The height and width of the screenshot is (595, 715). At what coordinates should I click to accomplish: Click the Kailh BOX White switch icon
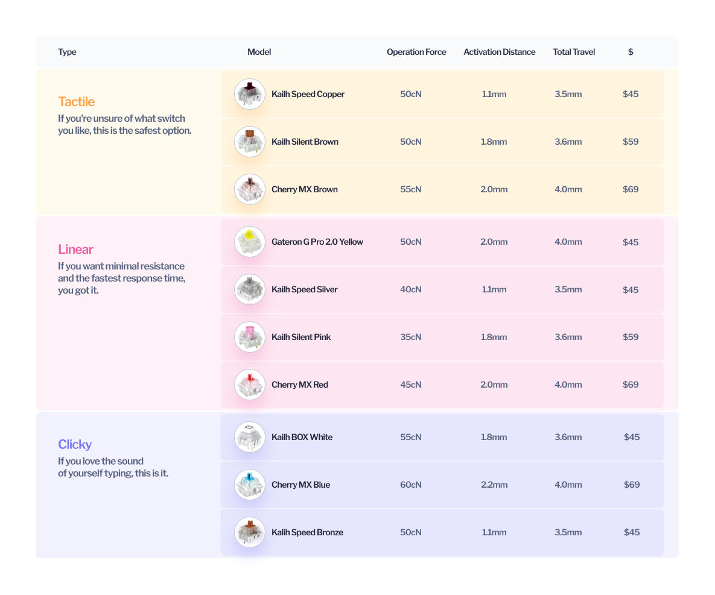(x=249, y=437)
